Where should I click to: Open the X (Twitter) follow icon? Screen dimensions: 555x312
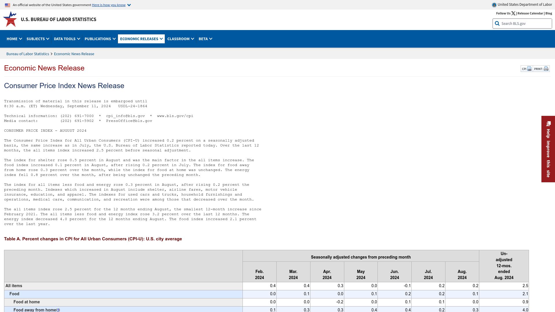(513, 13)
